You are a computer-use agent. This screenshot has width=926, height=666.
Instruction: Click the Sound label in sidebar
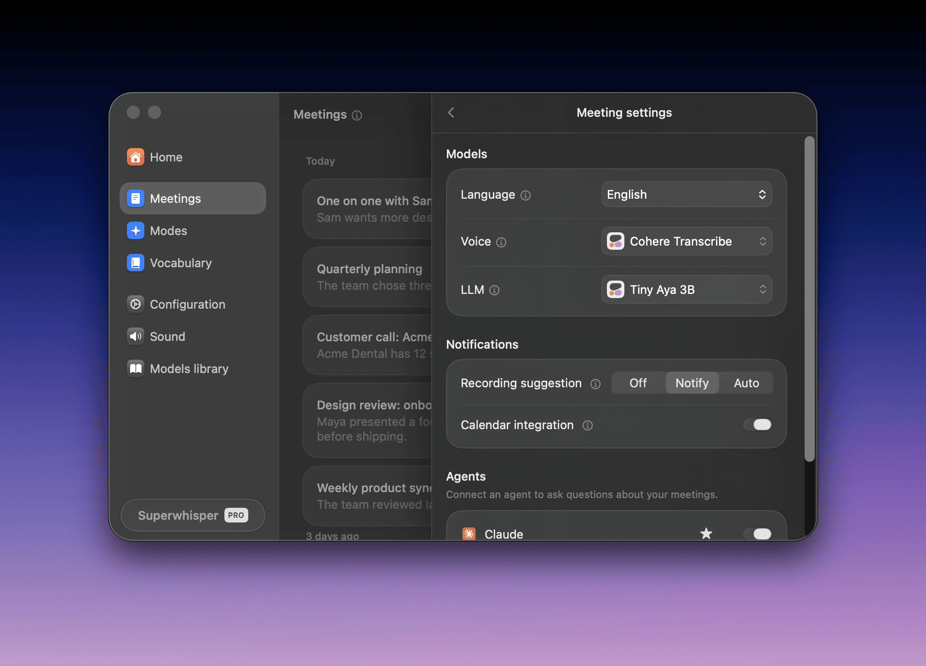pyautogui.click(x=167, y=337)
